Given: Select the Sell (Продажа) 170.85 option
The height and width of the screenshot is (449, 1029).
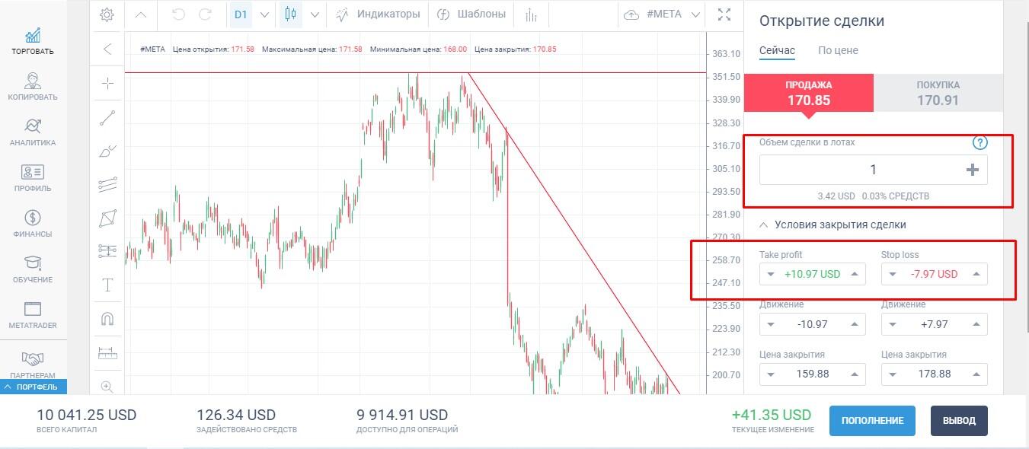Looking at the screenshot, I should pos(808,93).
